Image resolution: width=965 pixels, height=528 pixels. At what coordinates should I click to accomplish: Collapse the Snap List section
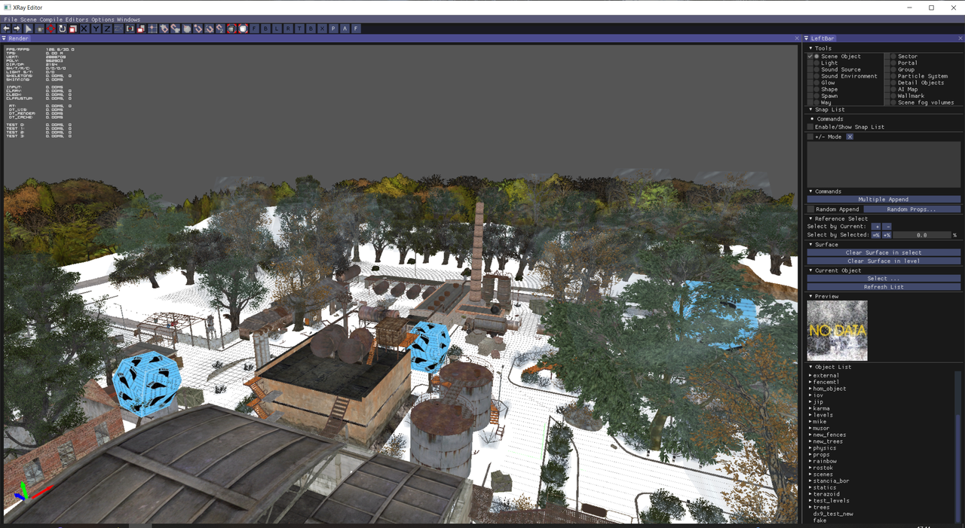(811, 110)
